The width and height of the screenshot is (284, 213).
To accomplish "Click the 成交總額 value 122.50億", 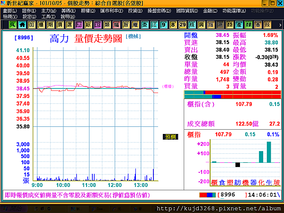I will pos(247,124).
